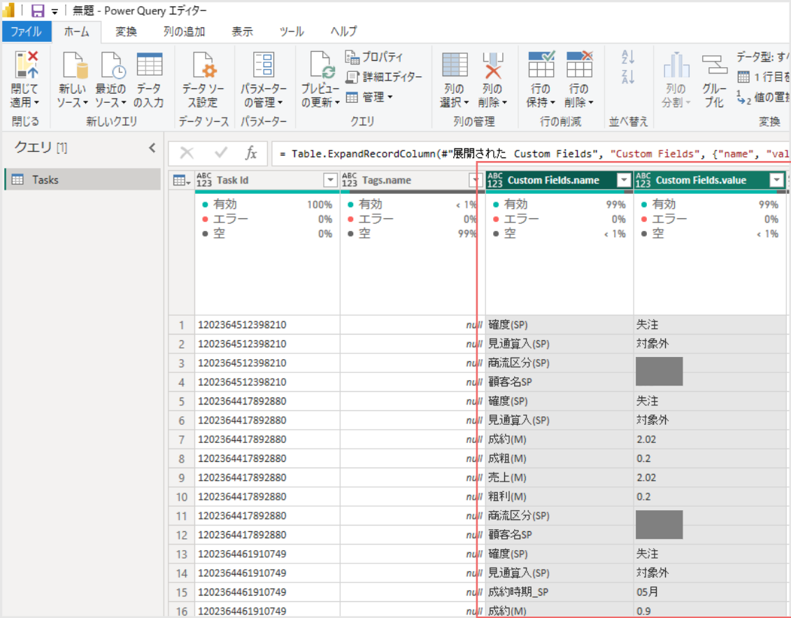Click the Save icon in title bar
The image size is (791, 618).
point(38,10)
